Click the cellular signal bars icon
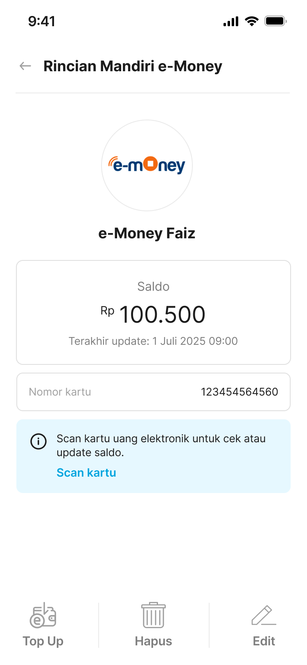 (231, 22)
